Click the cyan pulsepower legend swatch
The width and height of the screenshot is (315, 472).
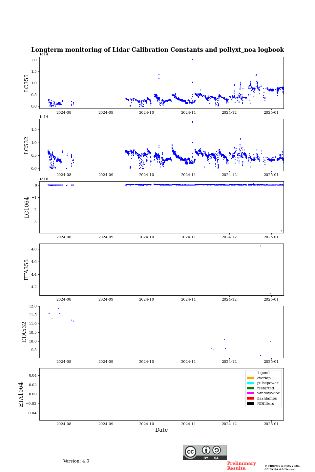coord(251,383)
